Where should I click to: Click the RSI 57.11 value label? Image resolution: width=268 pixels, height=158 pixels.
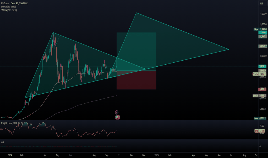[260, 131]
